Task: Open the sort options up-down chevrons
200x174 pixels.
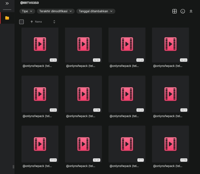Action: click(x=54, y=22)
